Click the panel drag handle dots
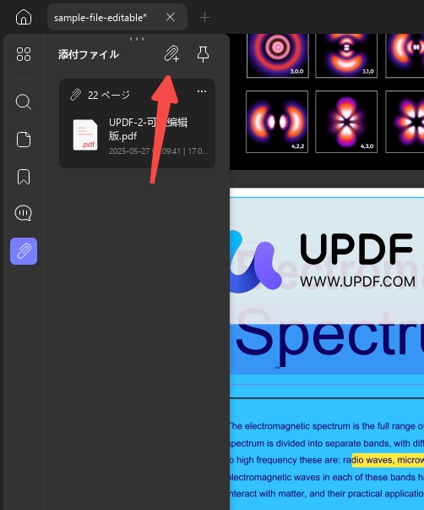Viewport: 424px width, 510px height. coord(137,39)
